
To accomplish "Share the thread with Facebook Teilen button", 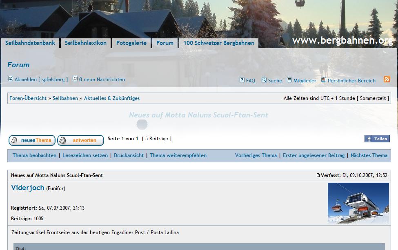I will 377,139.
